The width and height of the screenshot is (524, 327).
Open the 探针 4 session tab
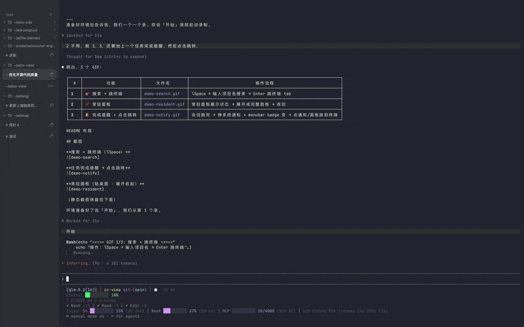coord(29,125)
